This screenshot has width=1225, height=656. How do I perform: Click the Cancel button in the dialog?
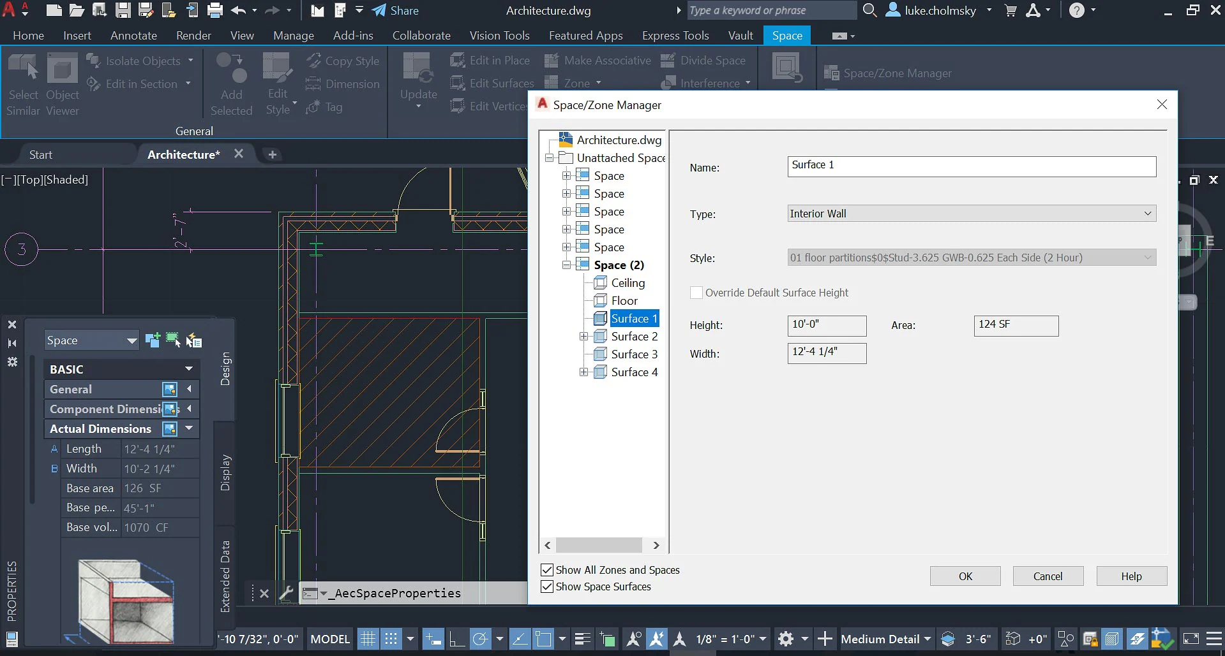pyautogui.click(x=1048, y=576)
